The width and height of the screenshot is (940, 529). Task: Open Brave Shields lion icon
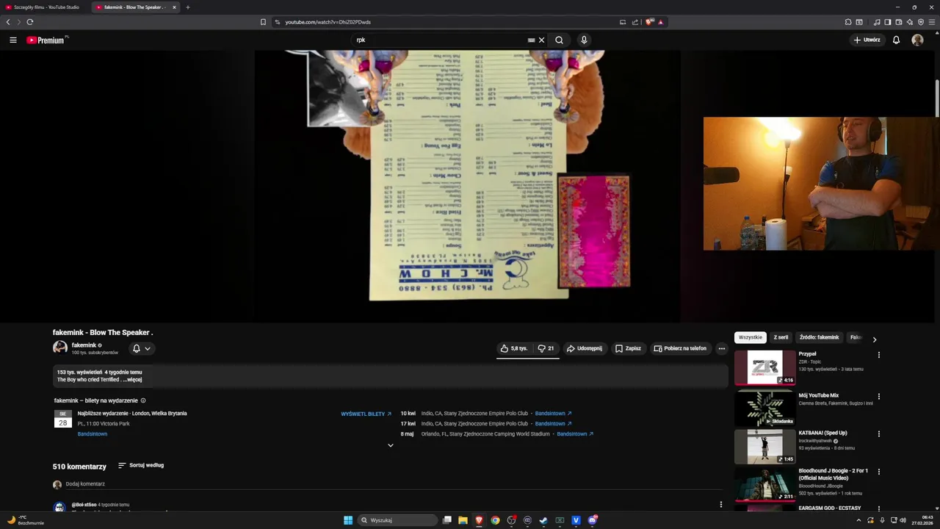pyautogui.click(x=649, y=22)
